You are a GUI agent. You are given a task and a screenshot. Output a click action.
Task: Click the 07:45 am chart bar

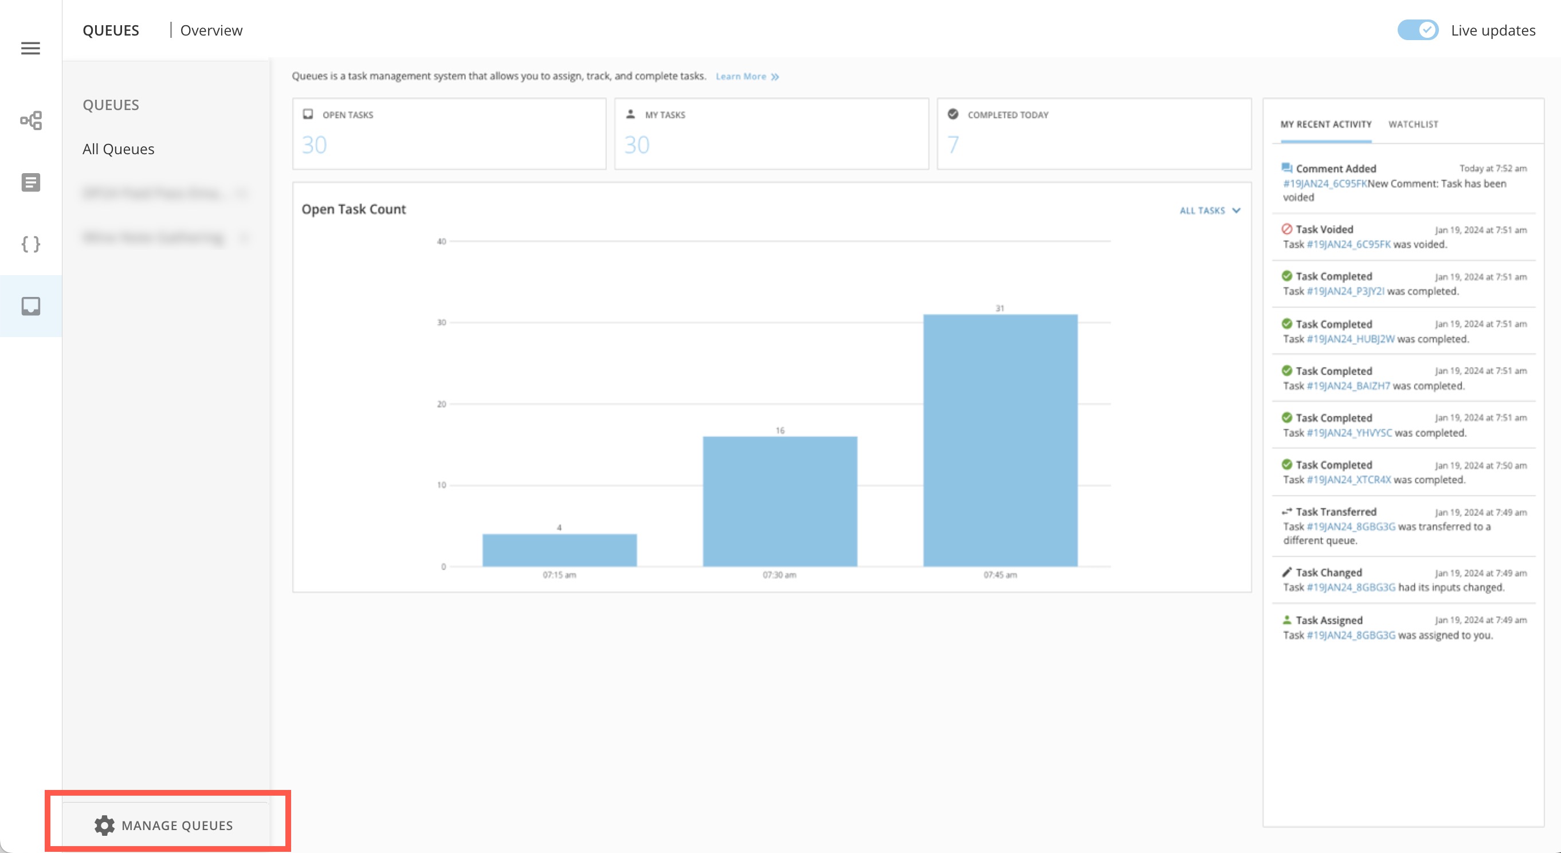1000,440
